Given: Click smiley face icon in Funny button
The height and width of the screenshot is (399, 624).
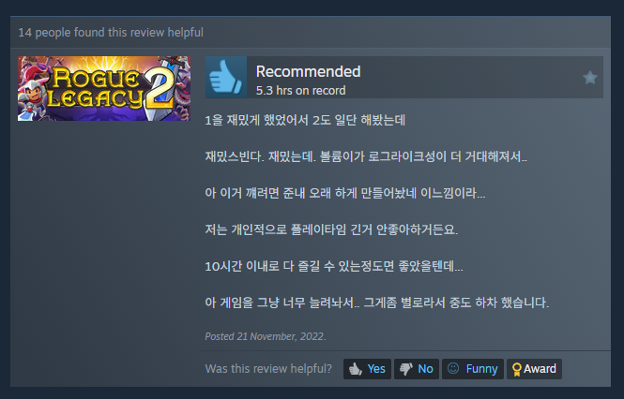Looking at the screenshot, I should 453,368.
